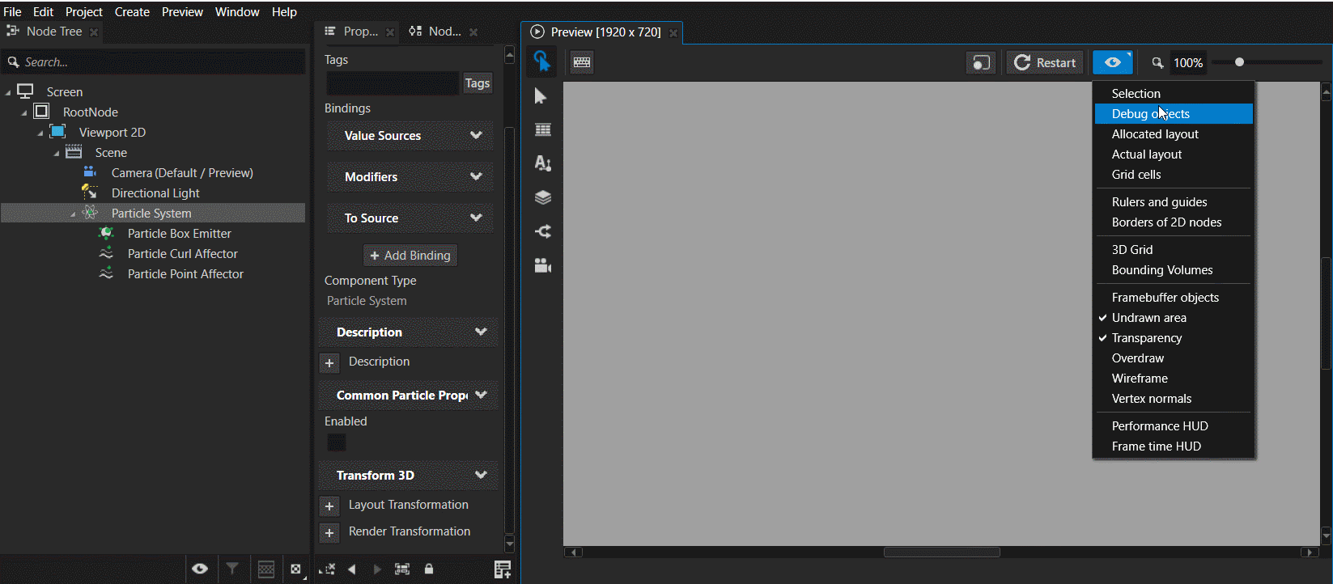Add Render Transformation with plus button
This screenshot has width=1333, height=584.
pyautogui.click(x=329, y=533)
